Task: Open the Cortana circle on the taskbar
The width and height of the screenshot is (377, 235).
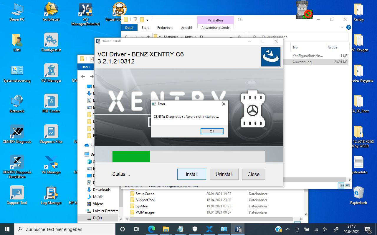Action: point(123,229)
